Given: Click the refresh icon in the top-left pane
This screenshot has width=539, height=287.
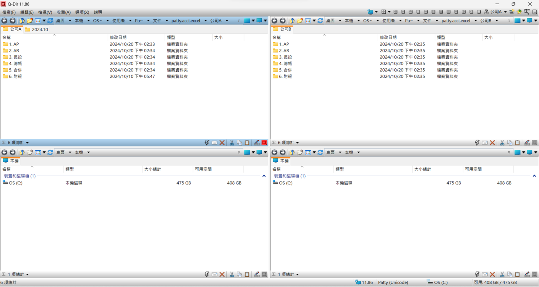Looking at the screenshot, I should (x=51, y=21).
